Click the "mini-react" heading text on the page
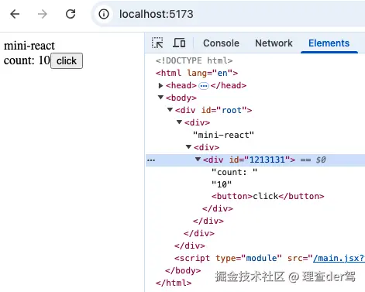The image size is (365, 292). click(x=29, y=46)
